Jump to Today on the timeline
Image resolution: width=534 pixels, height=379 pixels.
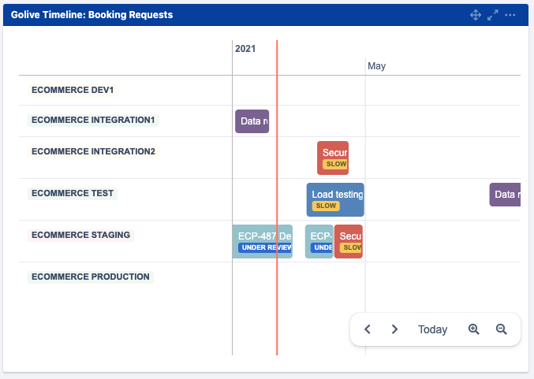pyautogui.click(x=432, y=329)
